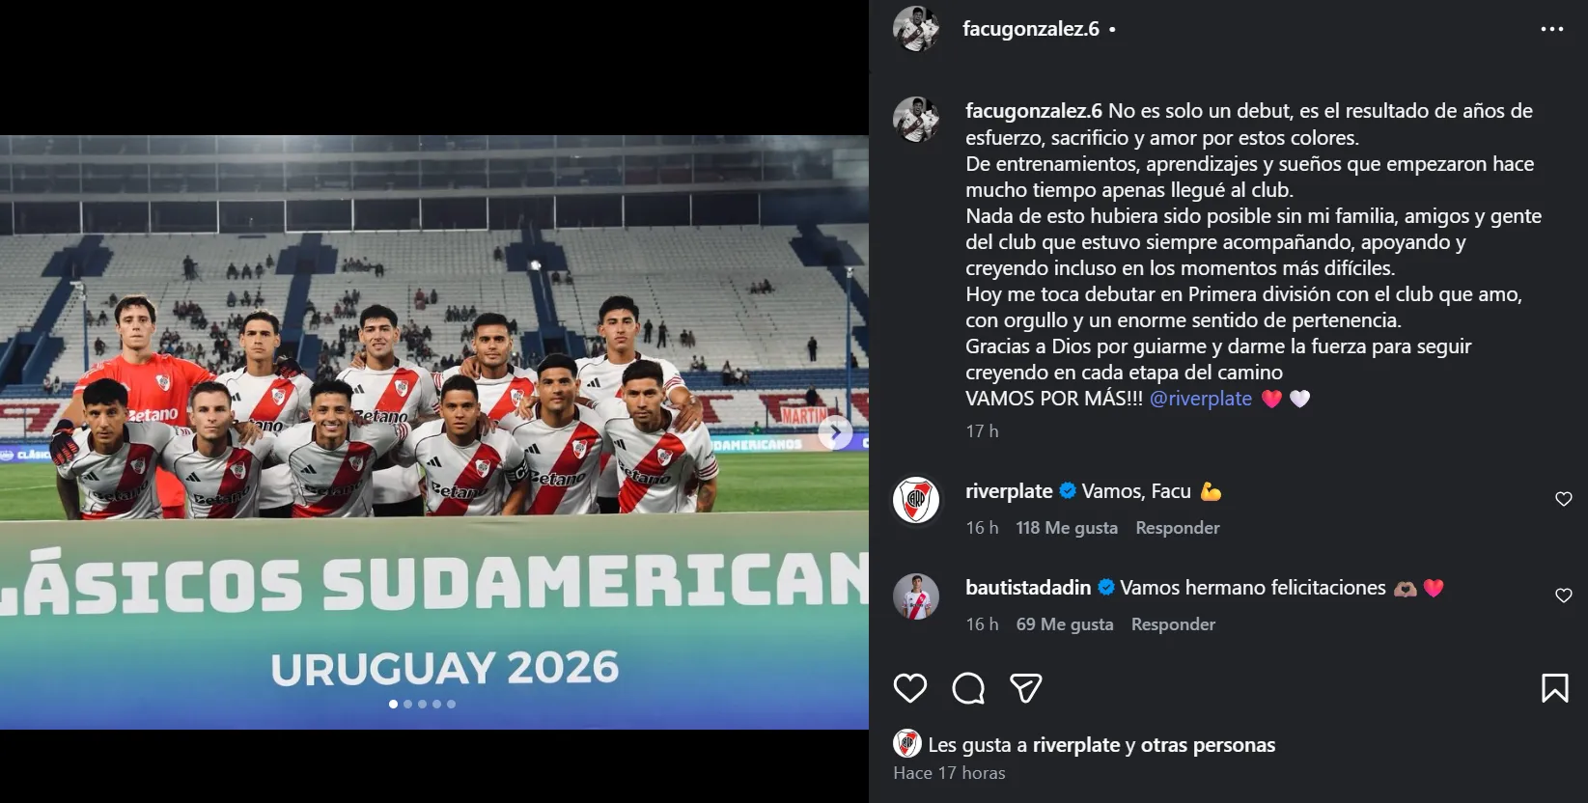
Task: Open the three-dot more options menu
Action: click(1551, 29)
